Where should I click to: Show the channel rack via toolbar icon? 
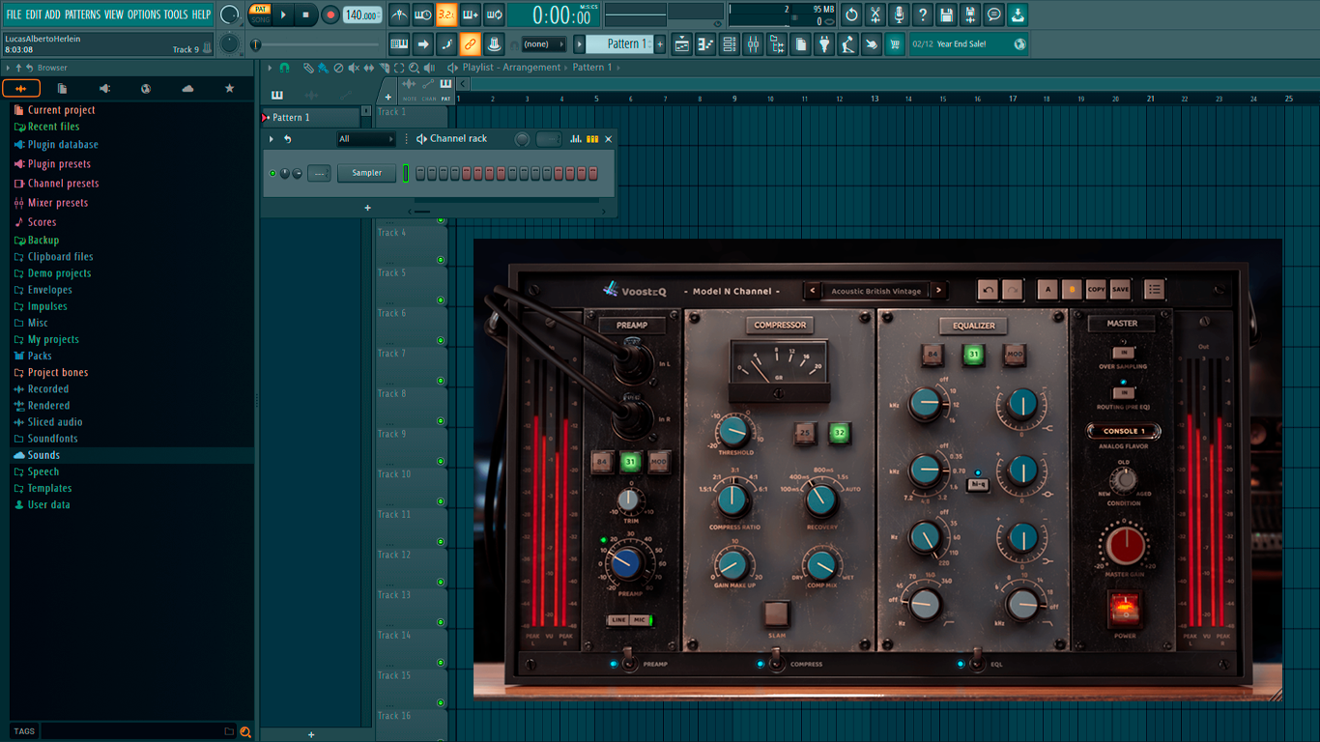point(730,44)
